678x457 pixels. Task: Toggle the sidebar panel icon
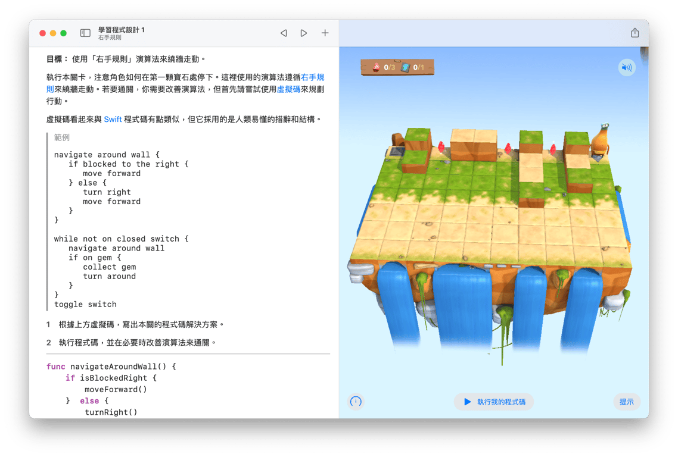[x=85, y=33]
